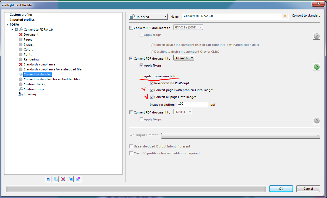327x198 pixels.
Task: Click the delete profile red X icon
Action: point(63,179)
